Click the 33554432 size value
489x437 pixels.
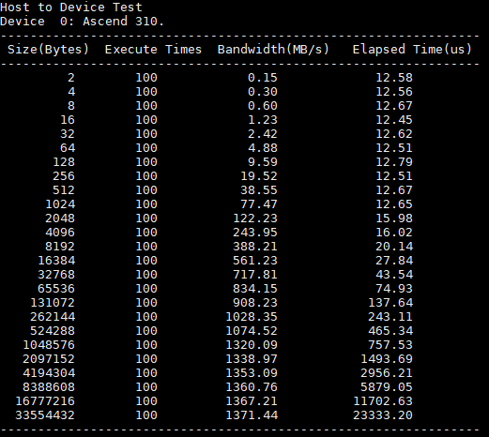coord(45,415)
